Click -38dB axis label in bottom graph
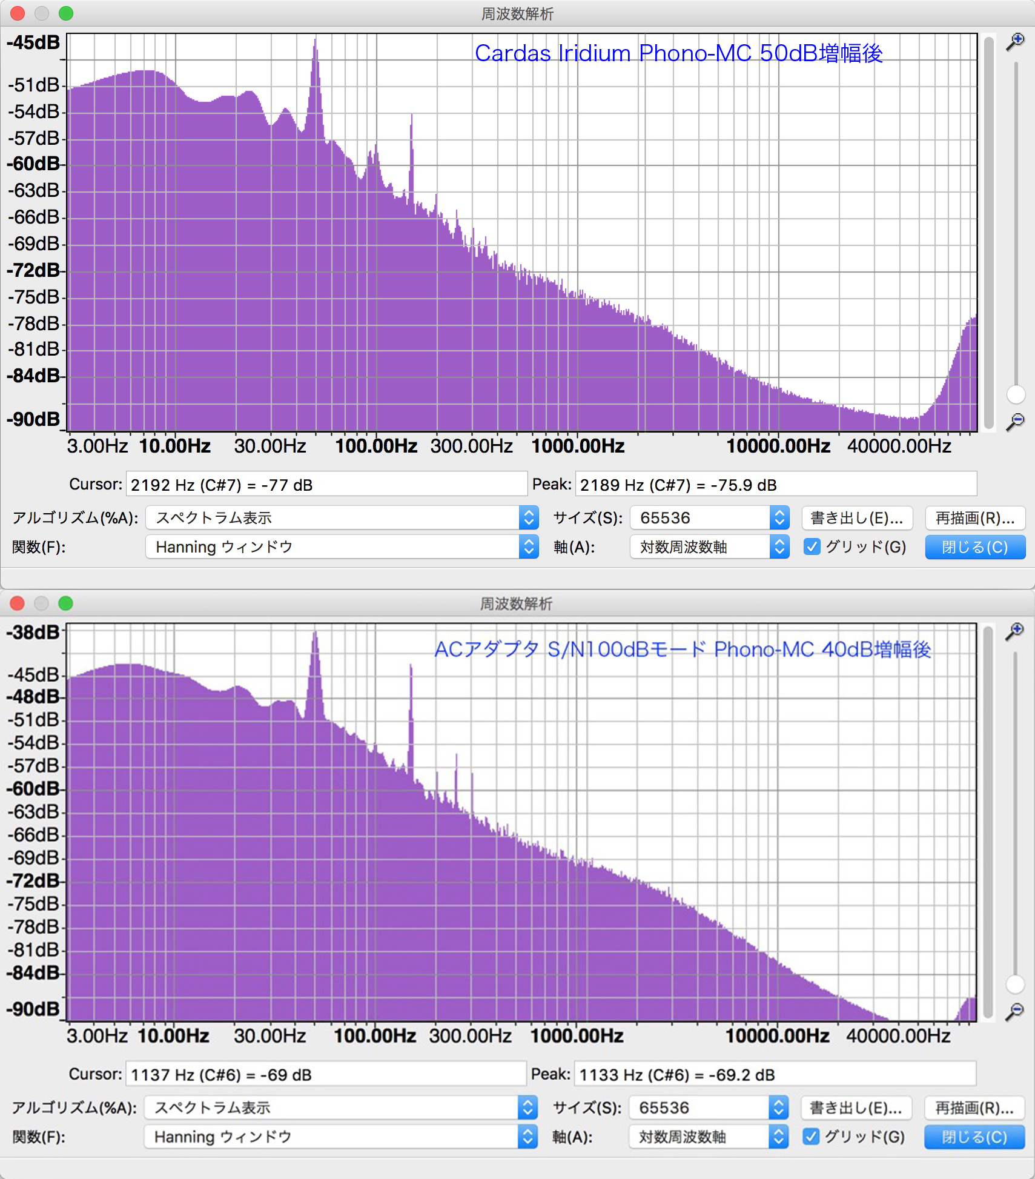Viewport: 1035px width, 1179px height. click(33, 632)
